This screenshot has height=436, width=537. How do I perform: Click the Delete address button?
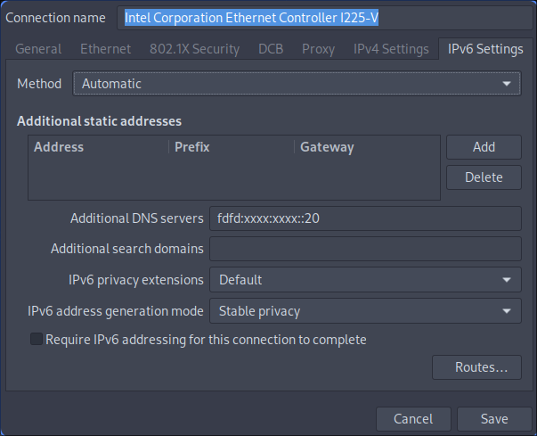point(484,177)
